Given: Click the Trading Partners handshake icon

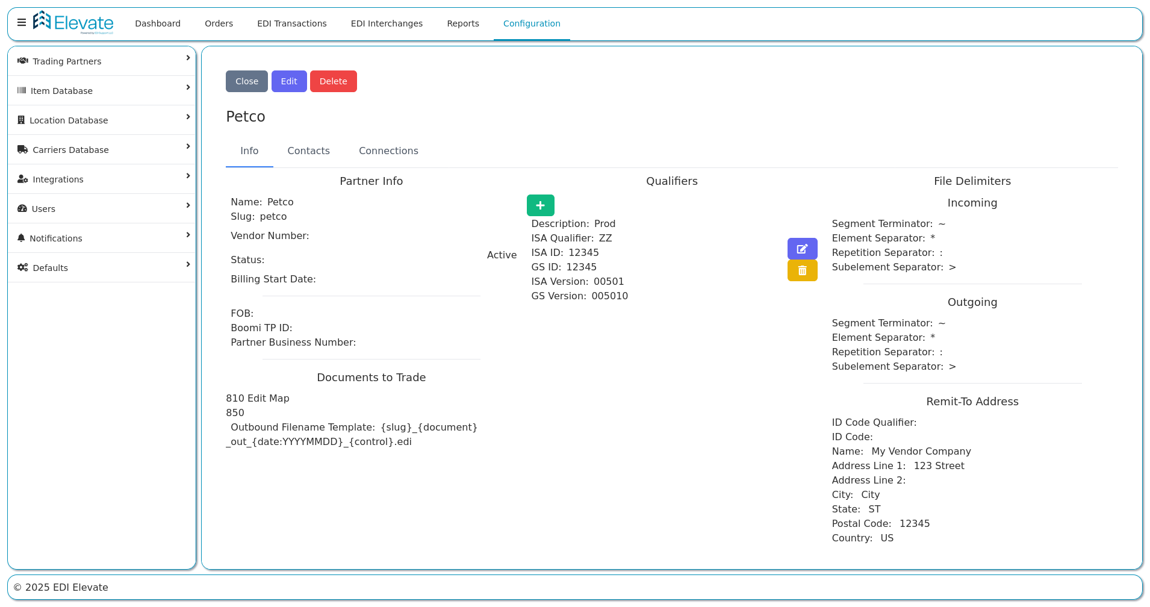Looking at the screenshot, I should pos(23,61).
